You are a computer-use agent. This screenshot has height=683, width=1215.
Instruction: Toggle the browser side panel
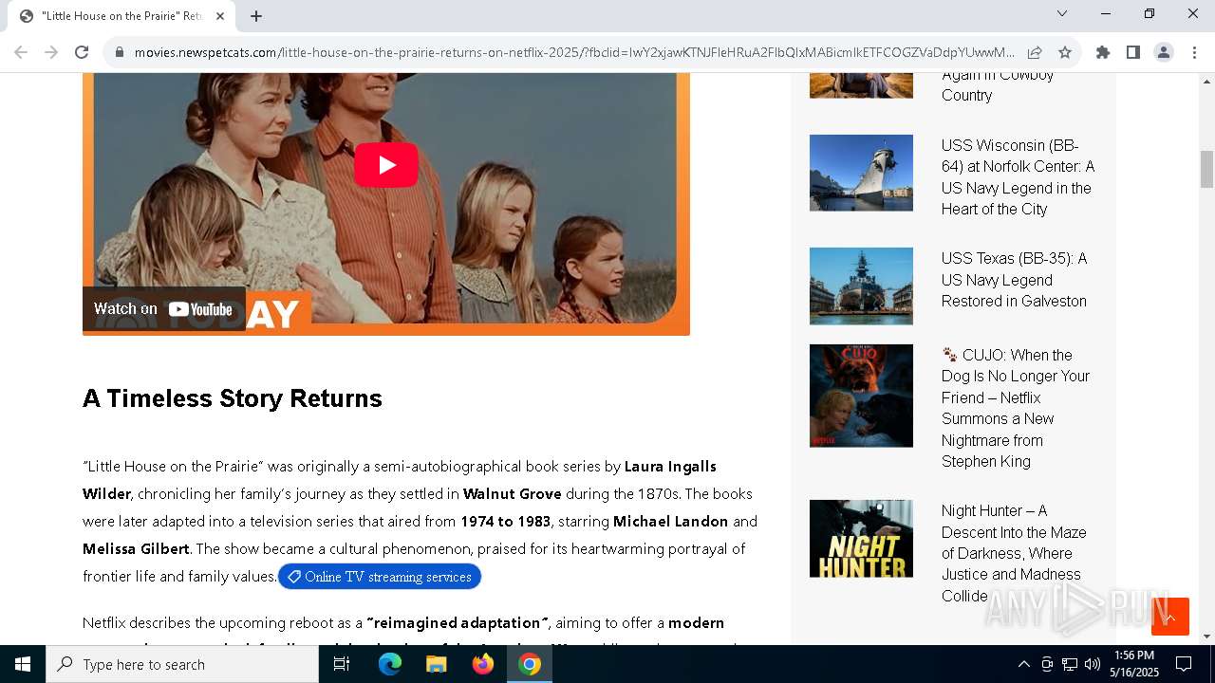[1133, 52]
